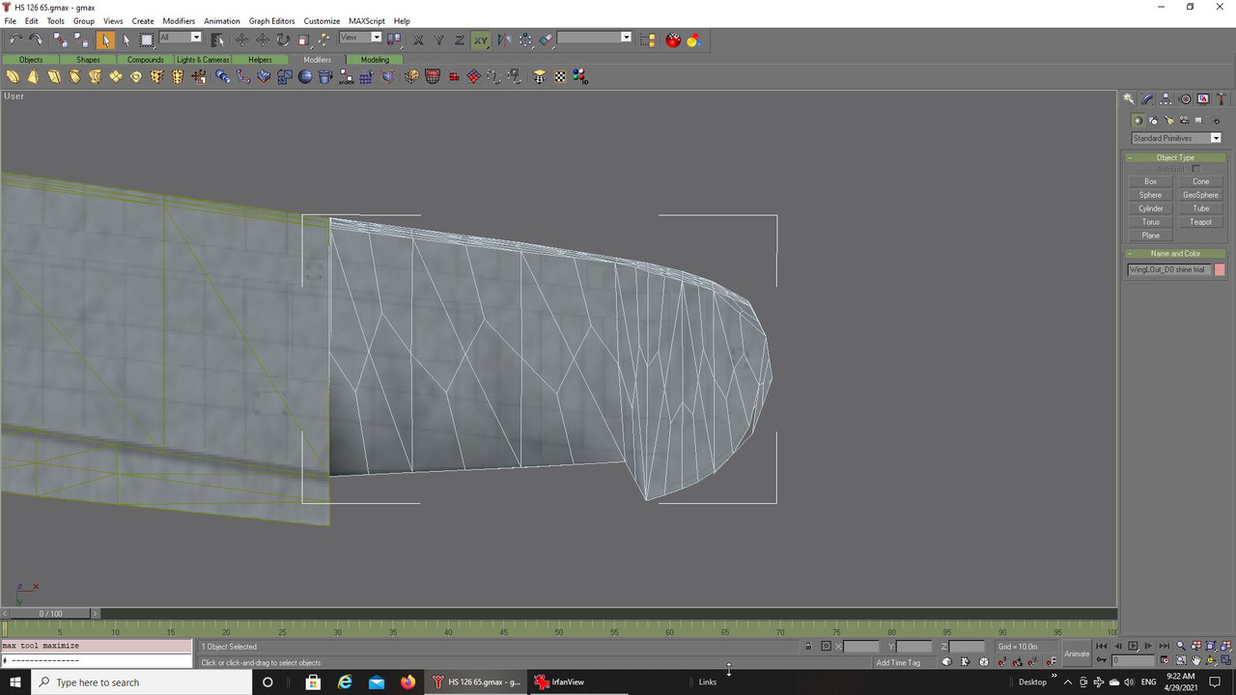Open the Utilities hammer panel
This screenshot has height=695, width=1236.
pyautogui.click(x=1222, y=99)
